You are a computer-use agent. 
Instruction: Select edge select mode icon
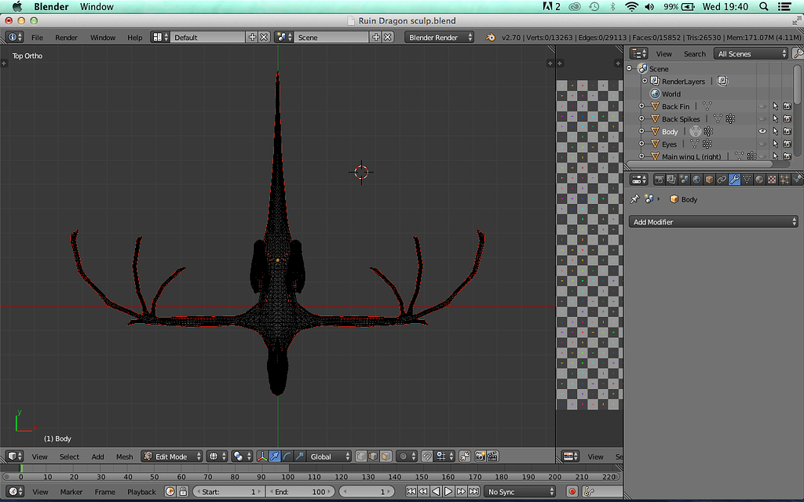point(373,457)
